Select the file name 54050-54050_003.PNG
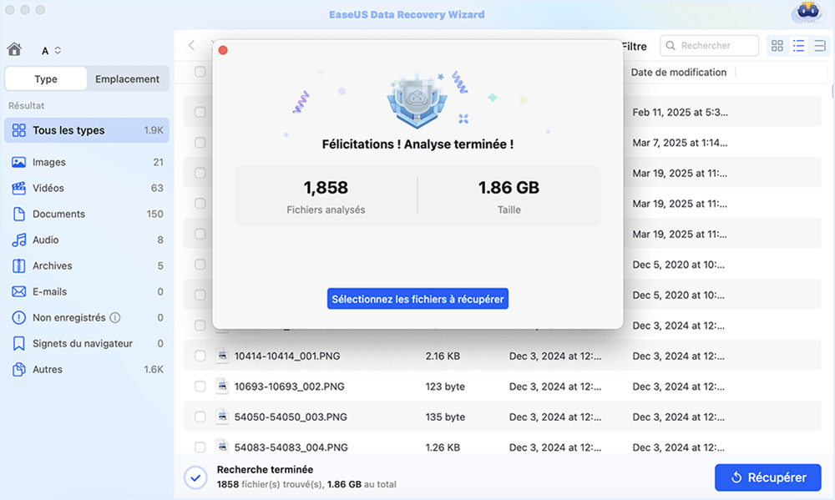 tap(291, 417)
